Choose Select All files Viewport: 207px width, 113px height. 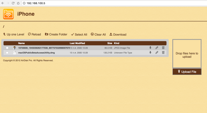click(79, 34)
